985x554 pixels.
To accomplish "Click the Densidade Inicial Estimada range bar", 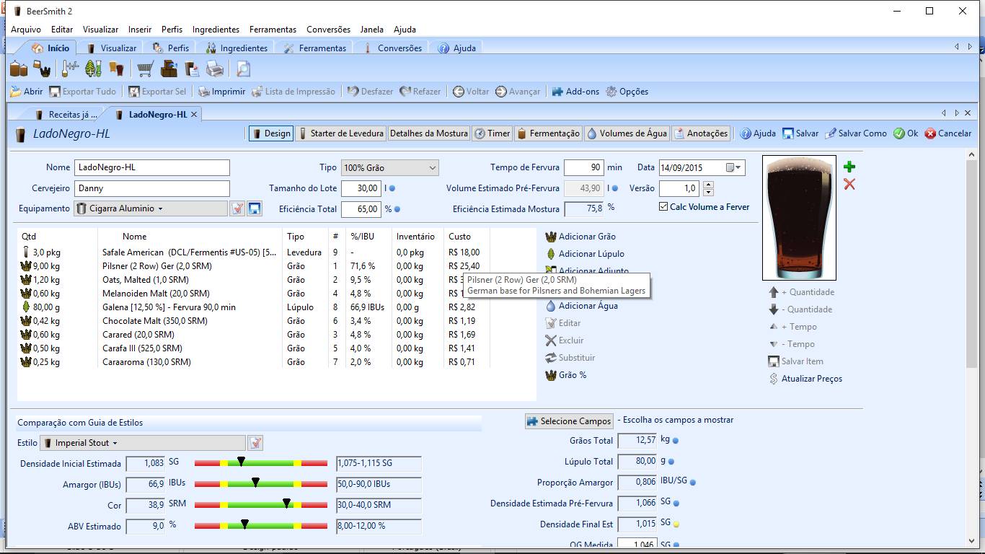I will pyautogui.click(x=260, y=462).
